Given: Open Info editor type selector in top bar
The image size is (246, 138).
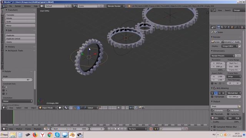Looking at the screenshot, I should tap(5, 6).
